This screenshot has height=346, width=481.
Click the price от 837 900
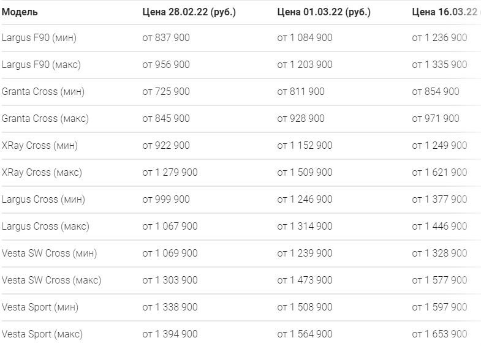(166, 38)
